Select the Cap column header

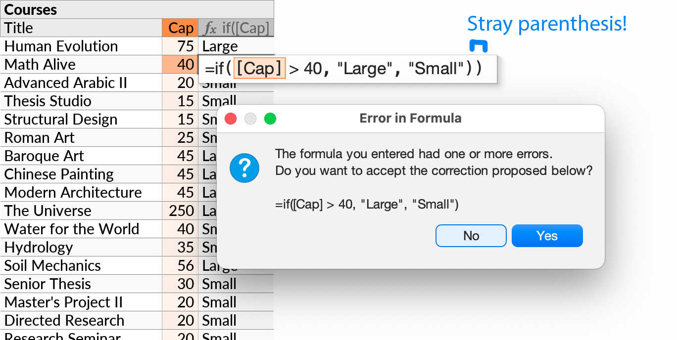(x=180, y=28)
